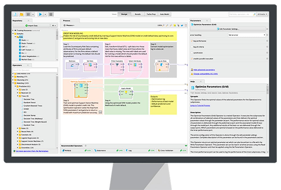Switch to the Results view

pyautogui.click(x=138, y=14)
